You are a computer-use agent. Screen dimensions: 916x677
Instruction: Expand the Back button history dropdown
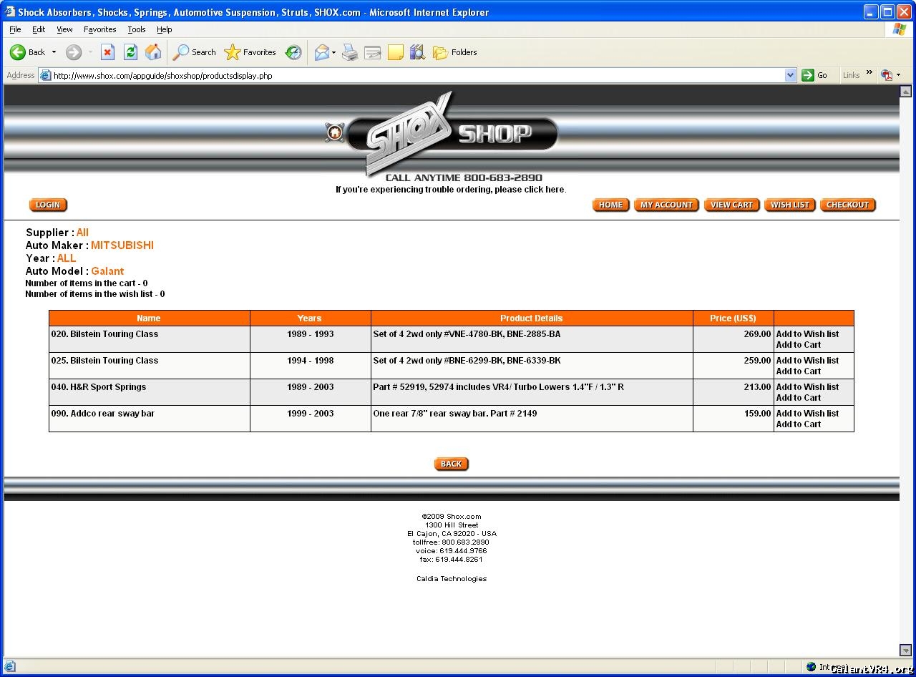click(54, 52)
